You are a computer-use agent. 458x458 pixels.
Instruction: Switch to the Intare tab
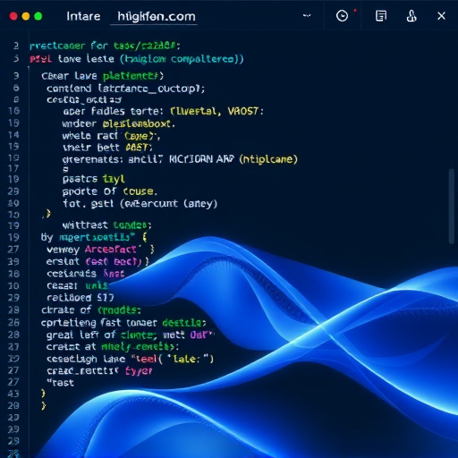[83, 16]
